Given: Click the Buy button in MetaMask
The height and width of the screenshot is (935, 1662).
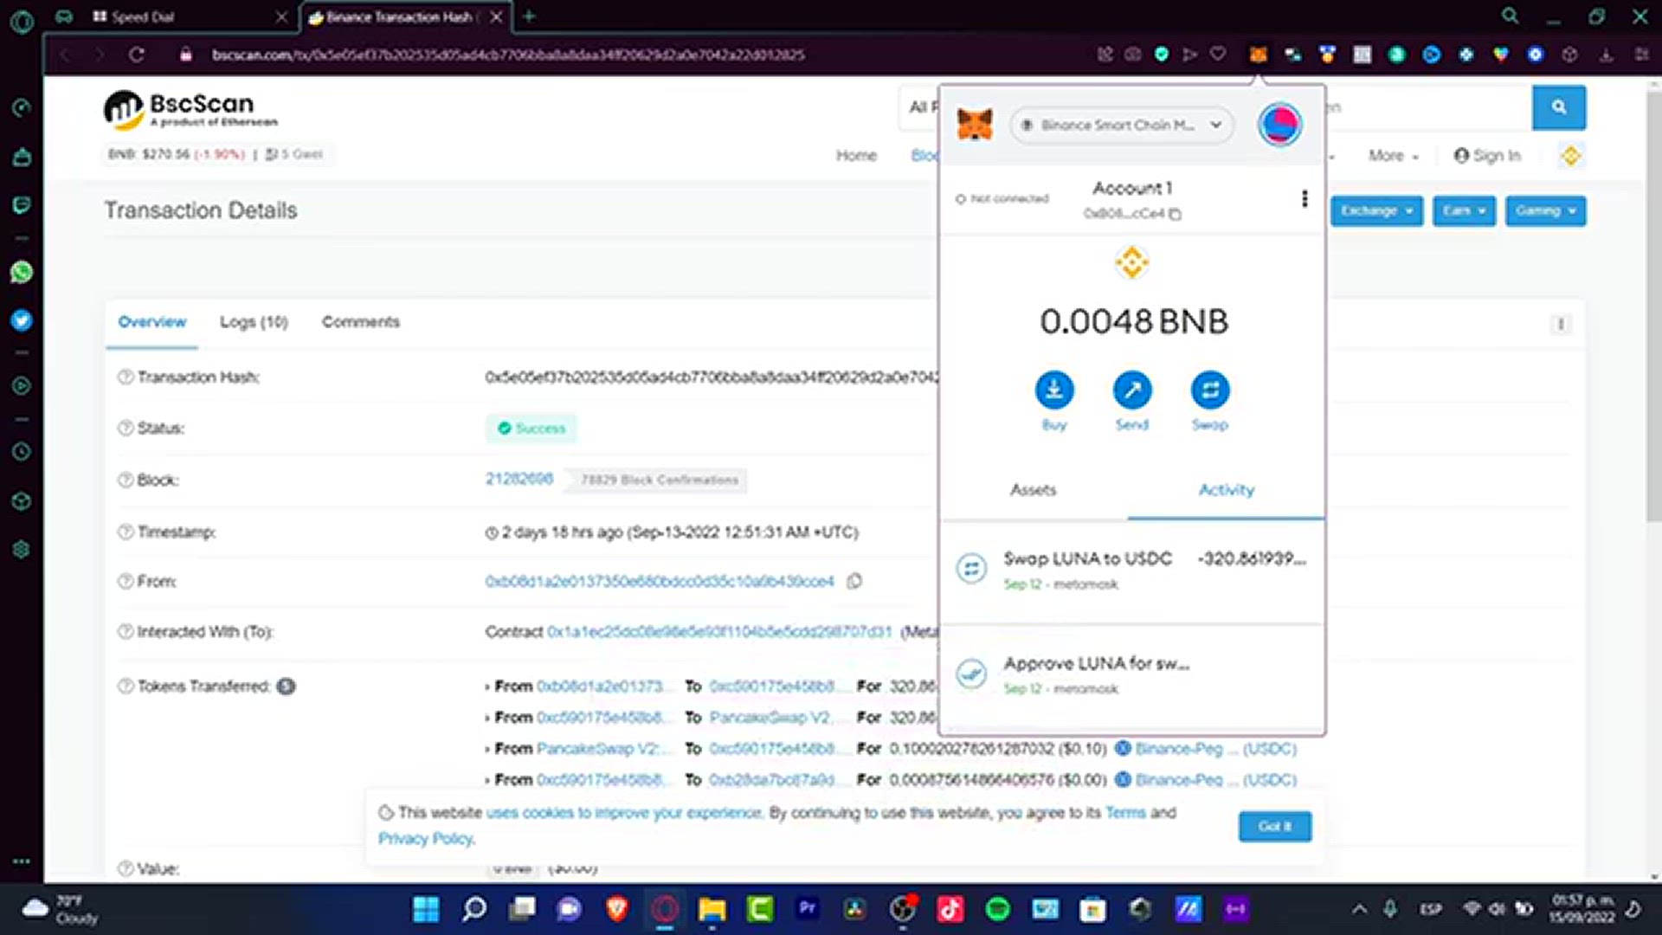Looking at the screenshot, I should (1054, 390).
